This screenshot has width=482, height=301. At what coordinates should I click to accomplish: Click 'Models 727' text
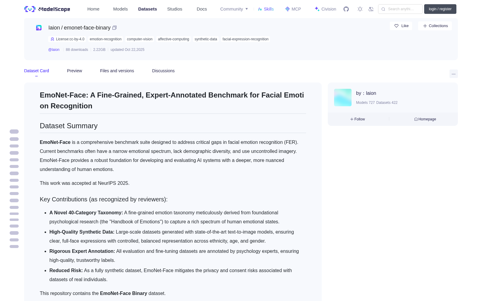(365, 103)
